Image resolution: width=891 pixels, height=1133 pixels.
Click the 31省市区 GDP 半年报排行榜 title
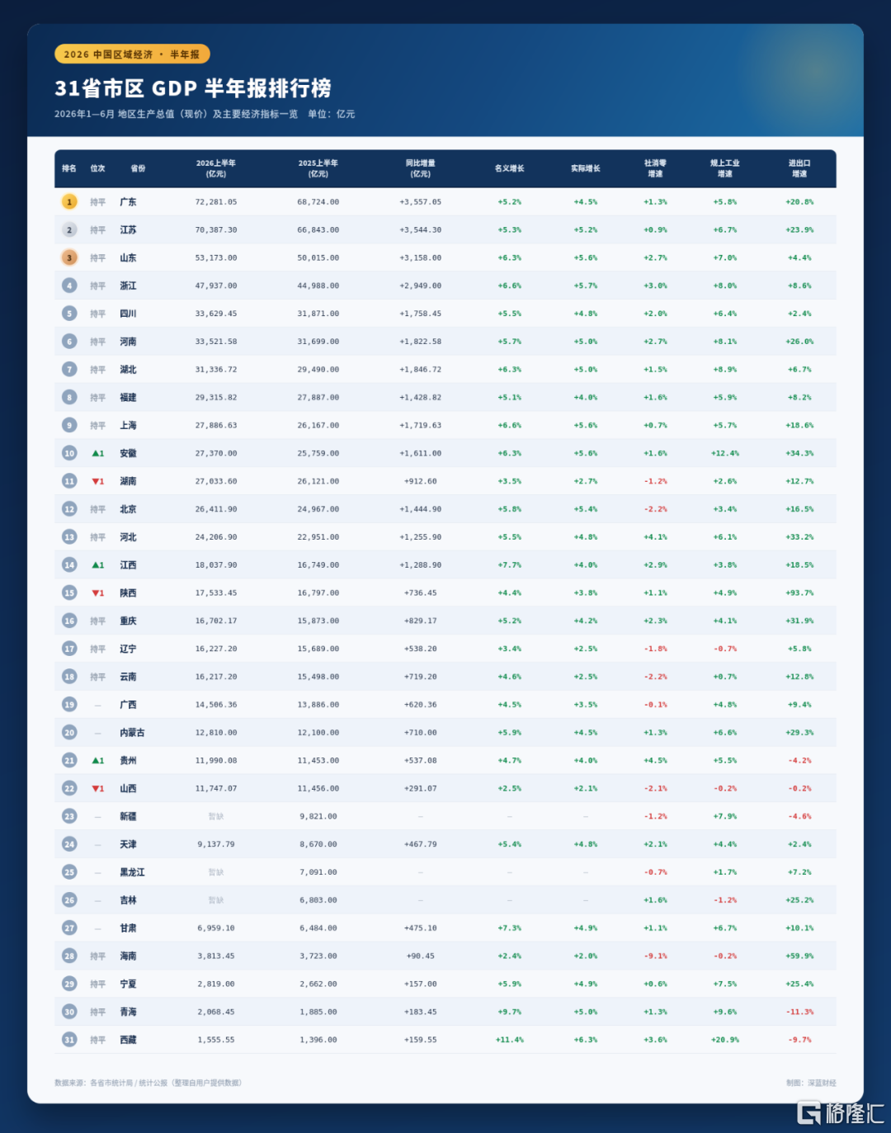[x=193, y=88]
